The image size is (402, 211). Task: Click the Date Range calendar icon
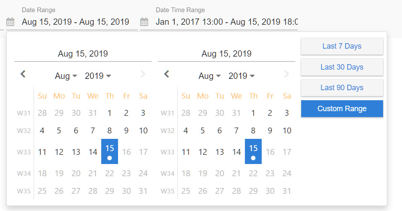point(10,22)
